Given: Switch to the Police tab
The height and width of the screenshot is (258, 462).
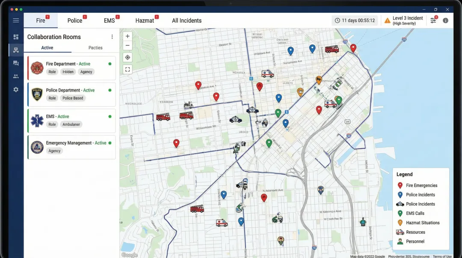Looking at the screenshot, I should (x=75, y=21).
